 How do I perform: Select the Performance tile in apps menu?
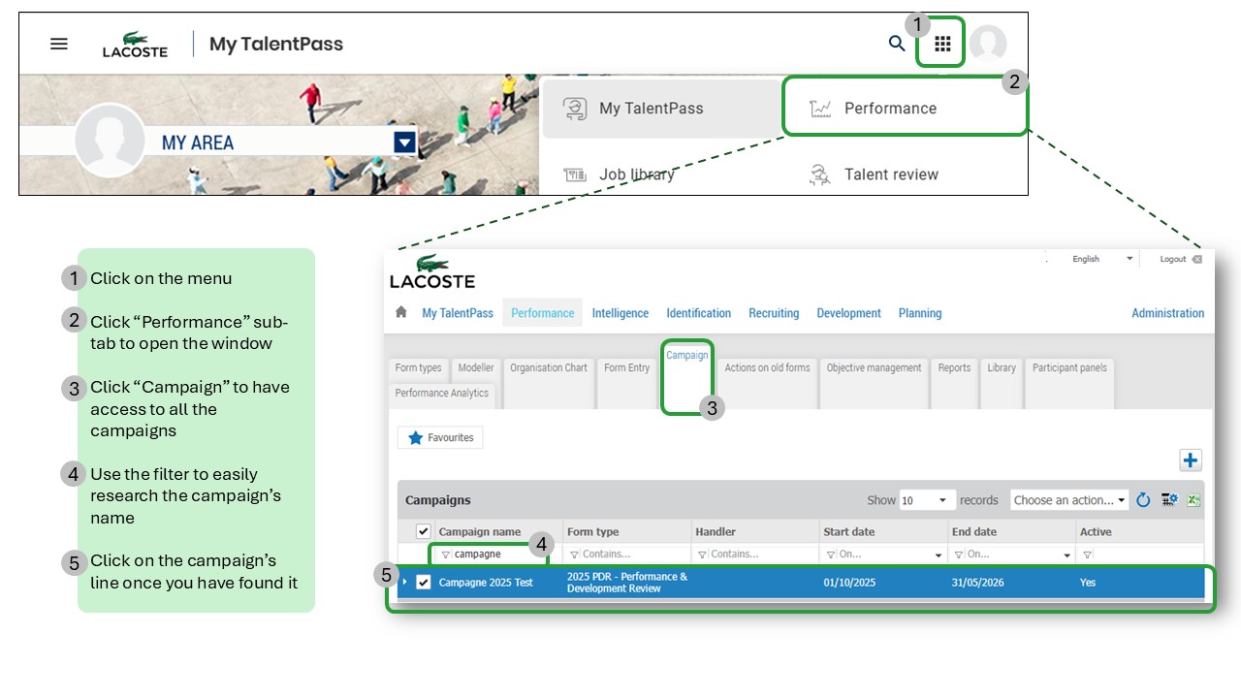click(x=889, y=109)
